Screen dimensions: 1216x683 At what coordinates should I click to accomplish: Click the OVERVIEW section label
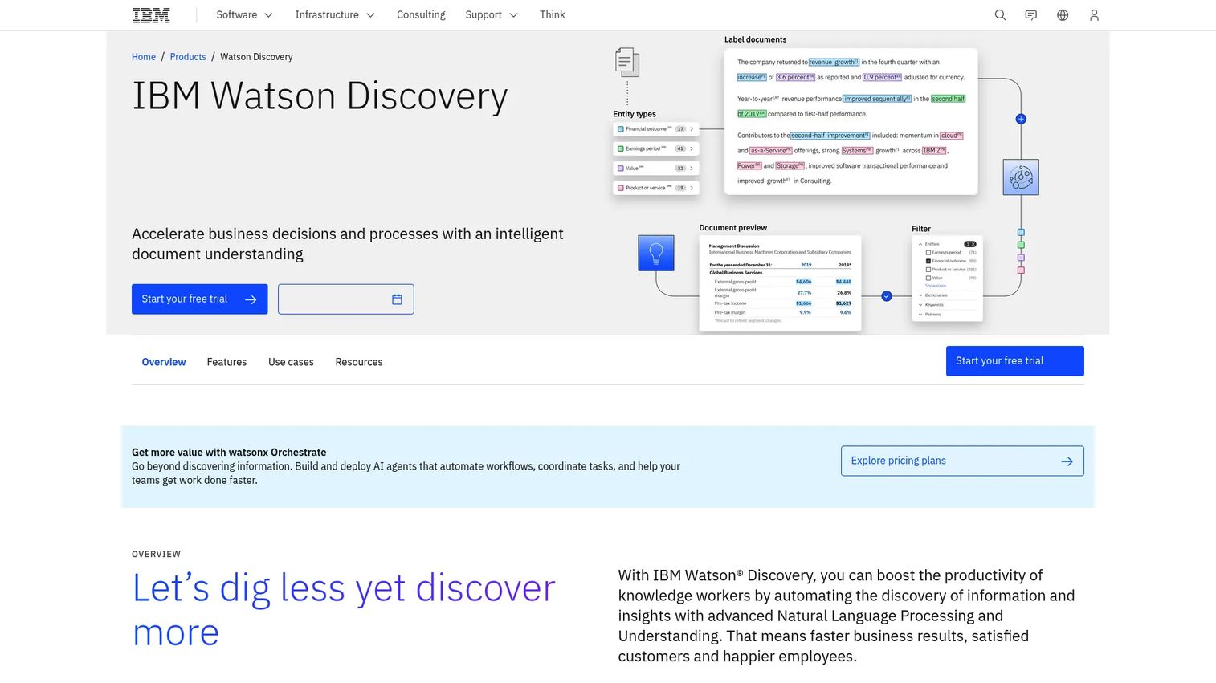pos(156,555)
